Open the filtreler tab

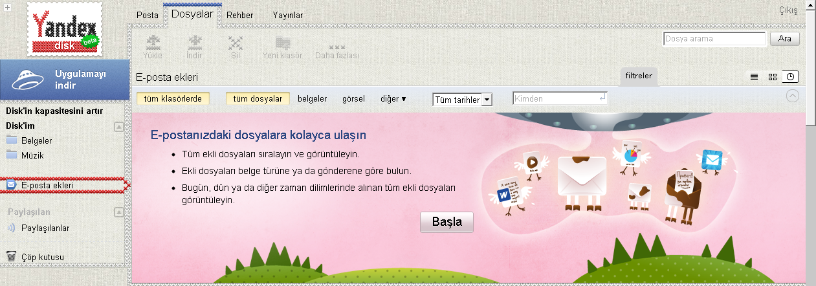tap(639, 76)
